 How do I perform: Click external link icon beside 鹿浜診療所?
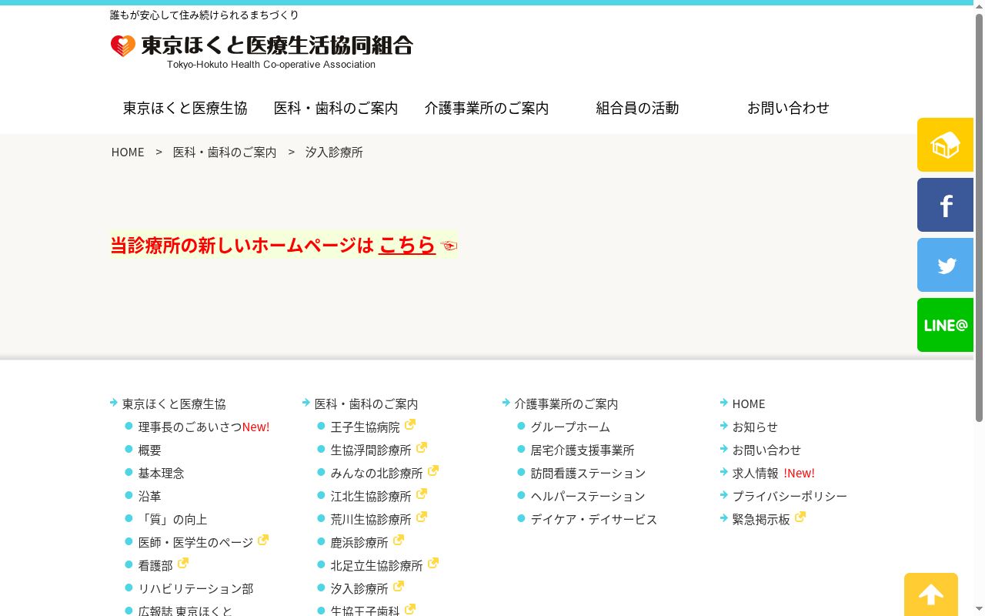click(x=399, y=540)
